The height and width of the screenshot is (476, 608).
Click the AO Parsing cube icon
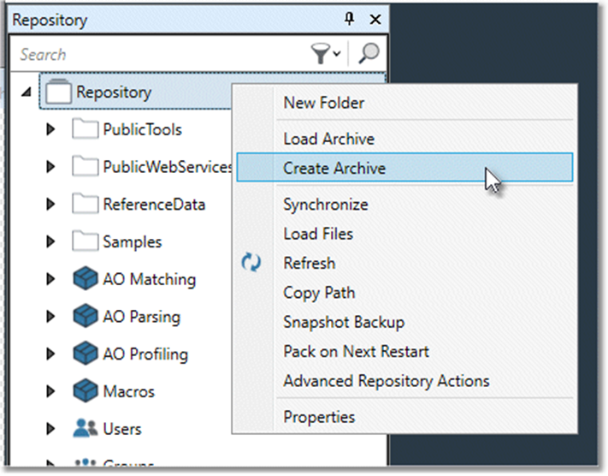pyautogui.click(x=86, y=317)
